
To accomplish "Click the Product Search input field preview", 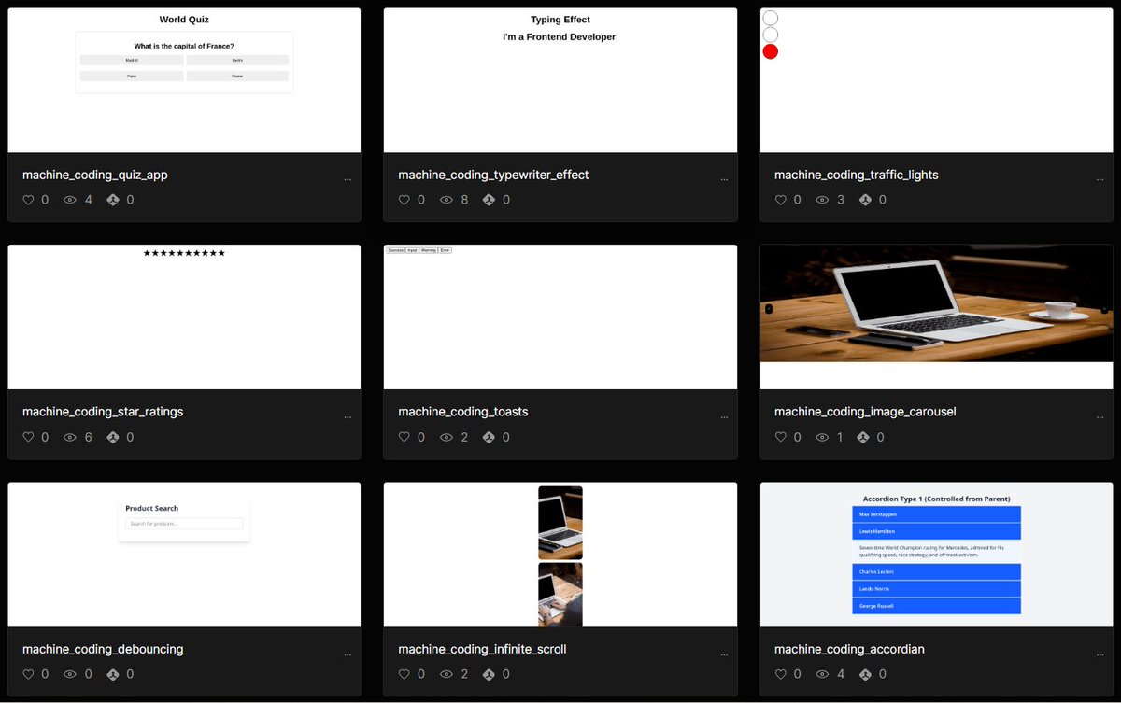I will click(184, 524).
